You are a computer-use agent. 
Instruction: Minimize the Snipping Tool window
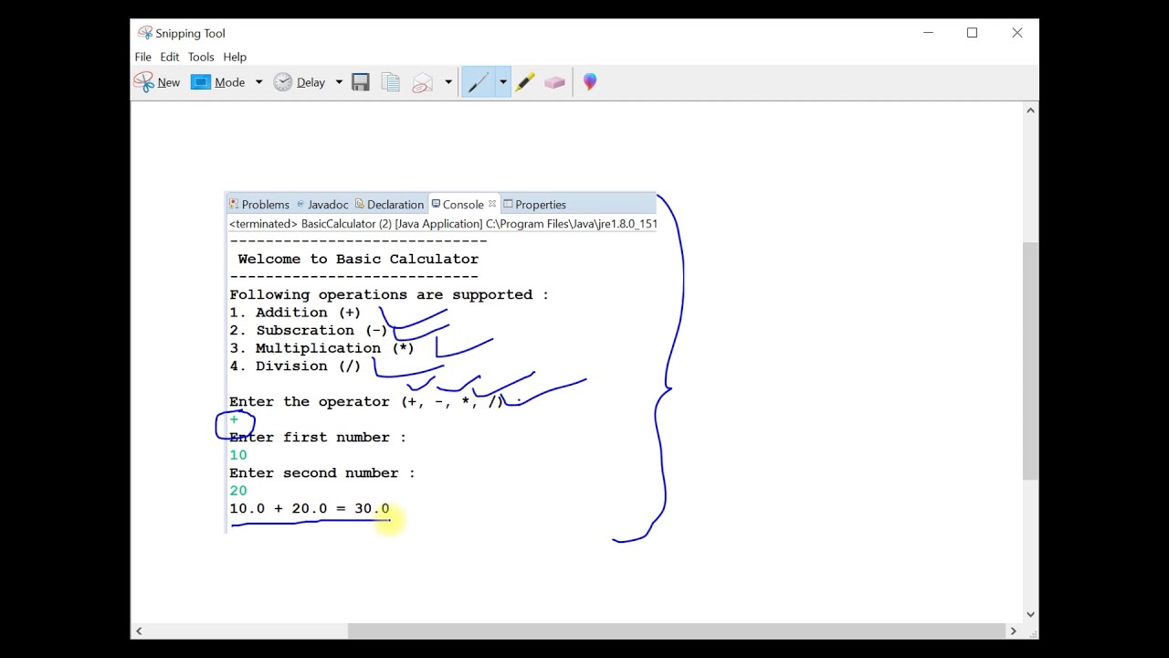coord(928,33)
